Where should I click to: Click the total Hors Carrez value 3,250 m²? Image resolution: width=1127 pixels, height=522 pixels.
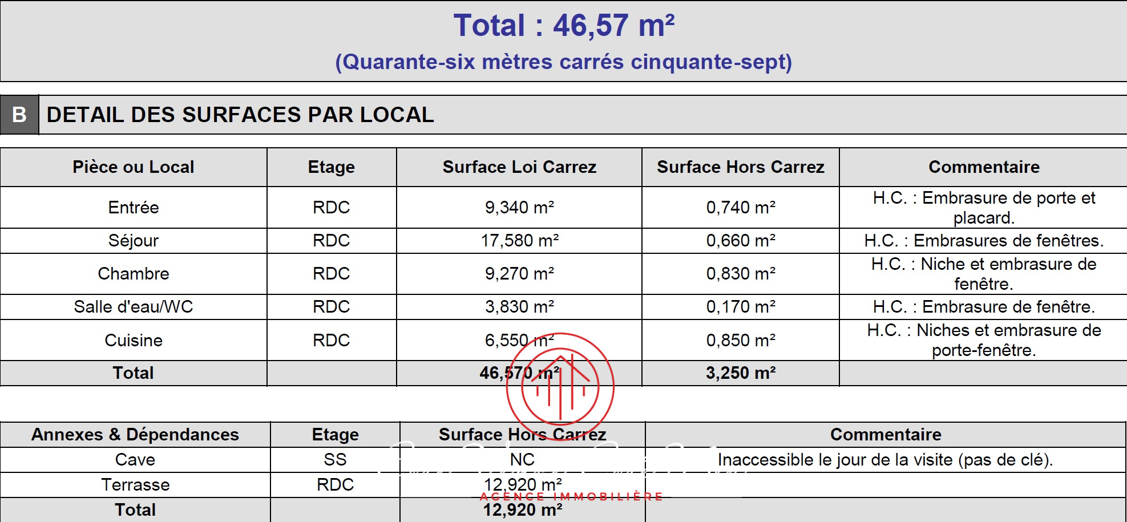pos(740,373)
